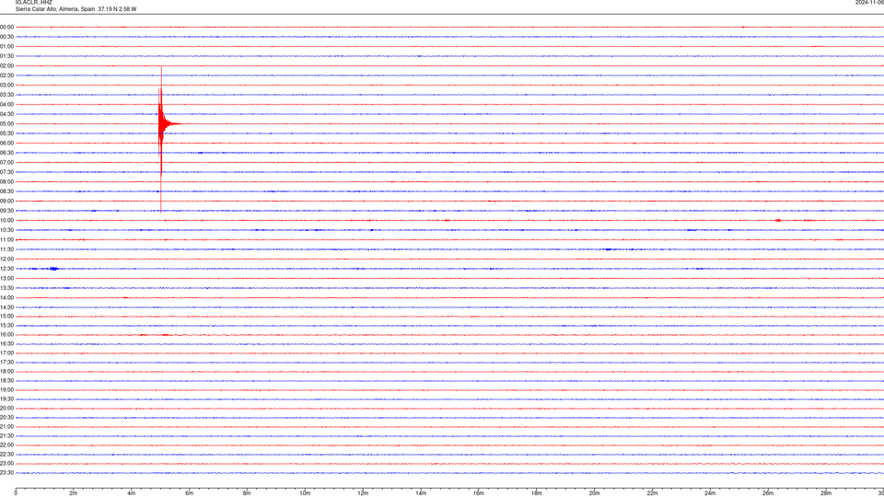Click the "10:00" time label

tap(7, 220)
